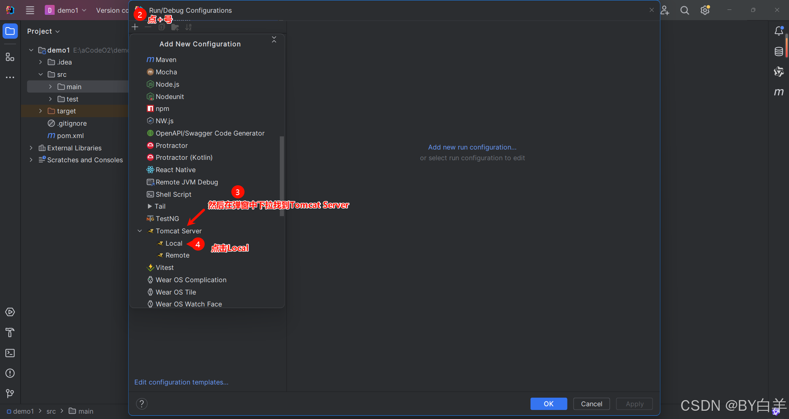Open the Maven tool window on right sidebar
Image resolution: width=789 pixels, height=419 pixels.
pyautogui.click(x=779, y=92)
